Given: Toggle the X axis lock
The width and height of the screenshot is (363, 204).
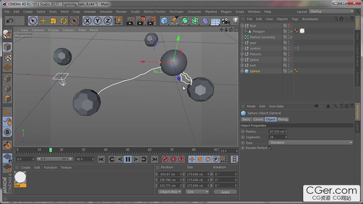Looking at the screenshot, I should tap(87, 21).
